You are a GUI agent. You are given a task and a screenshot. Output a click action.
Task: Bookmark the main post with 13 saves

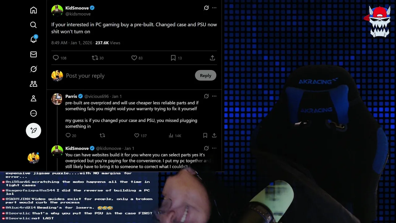tap(173, 58)
